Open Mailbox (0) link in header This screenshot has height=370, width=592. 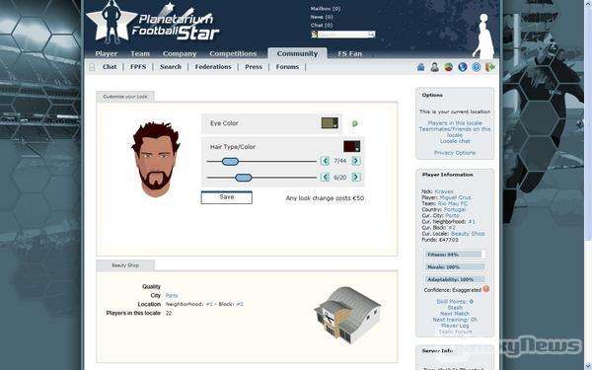point(325,8)
